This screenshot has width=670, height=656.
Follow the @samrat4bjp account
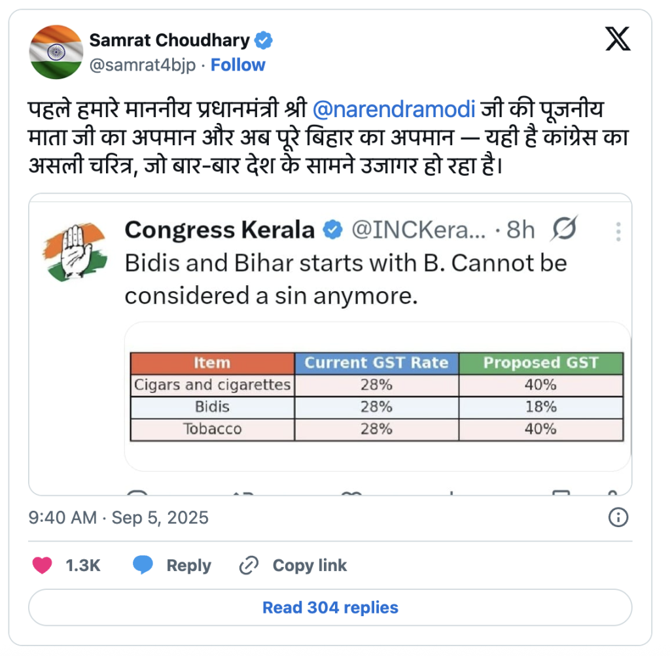238,65
